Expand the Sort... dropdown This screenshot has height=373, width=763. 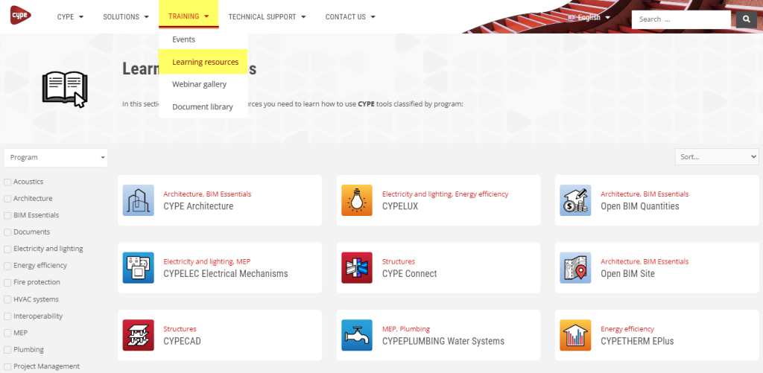tap(716, 157)
